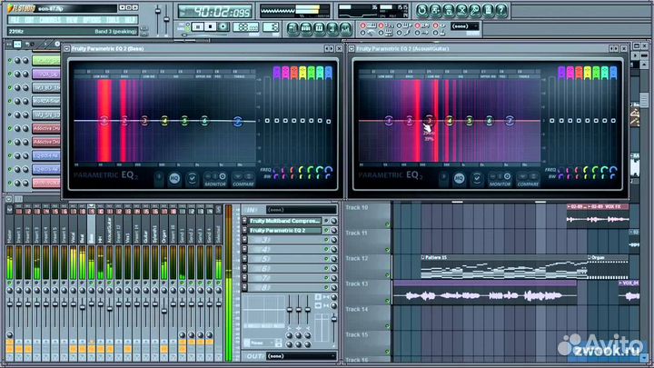Toggle the Fruity Parametric EQ 2 slot on/off
654x368 pixels.
(328, 231)
